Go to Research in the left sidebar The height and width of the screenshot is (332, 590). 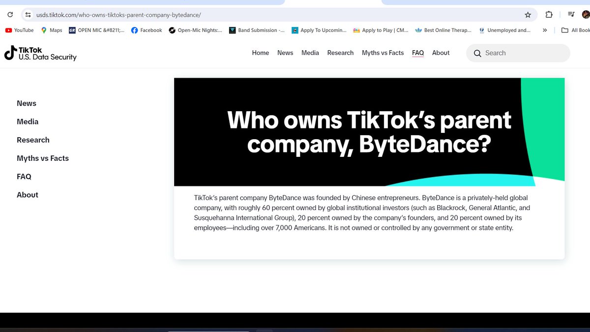(33, 140)
